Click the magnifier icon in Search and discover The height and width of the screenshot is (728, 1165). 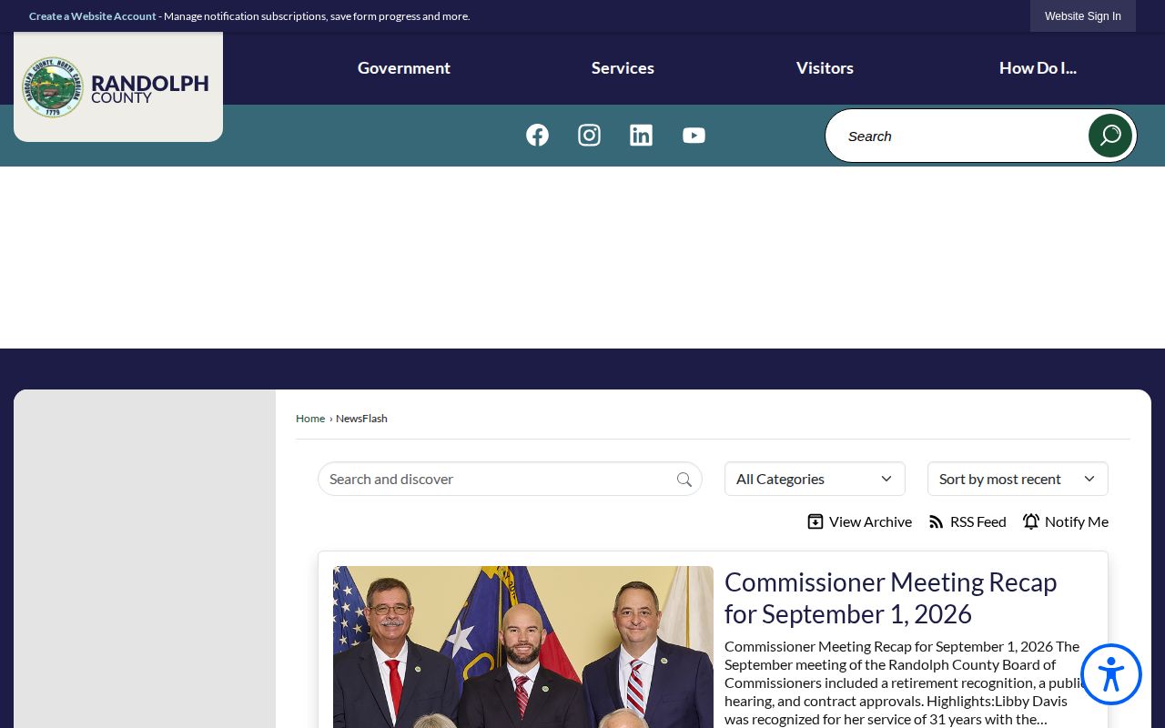[684, 480]
